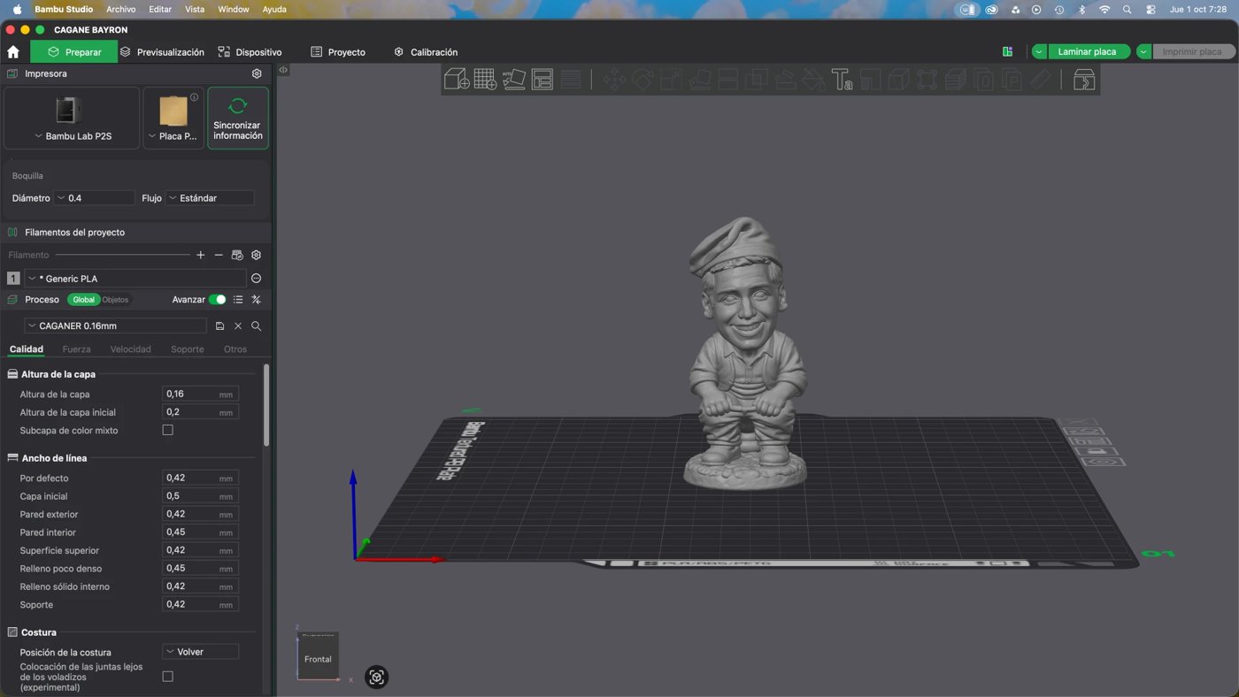Screen dimensions: 1239x697
Task: Click the AMS filament sync icon
Action: click(x=237, y=255)
